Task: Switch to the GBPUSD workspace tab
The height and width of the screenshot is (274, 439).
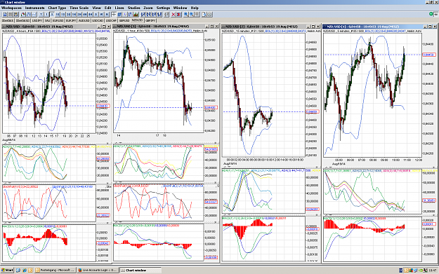Action: point(124,20)
